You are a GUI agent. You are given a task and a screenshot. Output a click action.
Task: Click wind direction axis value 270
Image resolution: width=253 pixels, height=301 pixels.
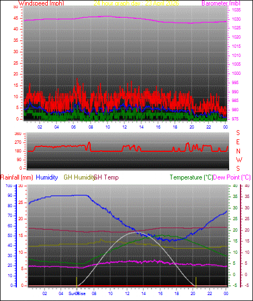(18, 143)
